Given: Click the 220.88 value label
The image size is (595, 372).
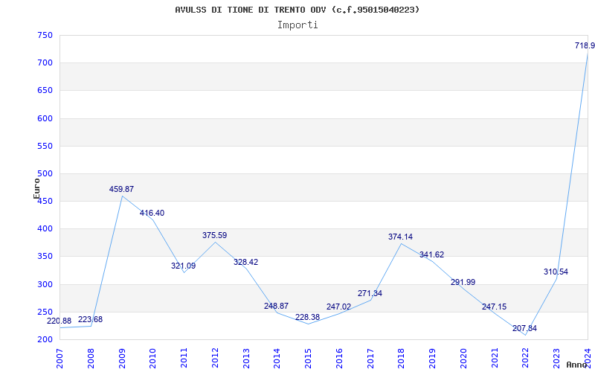Looking at the screenshot, I should point(59,321).
